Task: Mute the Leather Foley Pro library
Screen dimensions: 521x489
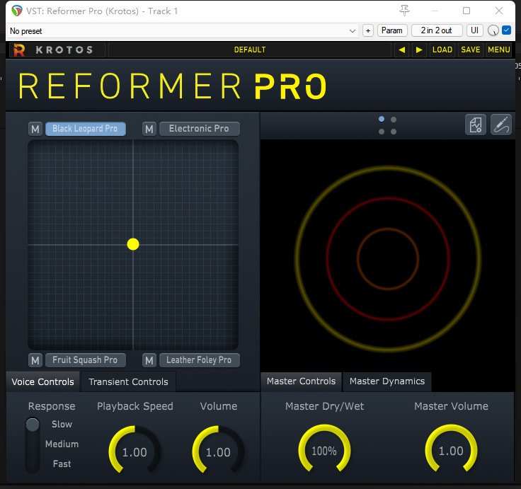Action: (149, 360)
